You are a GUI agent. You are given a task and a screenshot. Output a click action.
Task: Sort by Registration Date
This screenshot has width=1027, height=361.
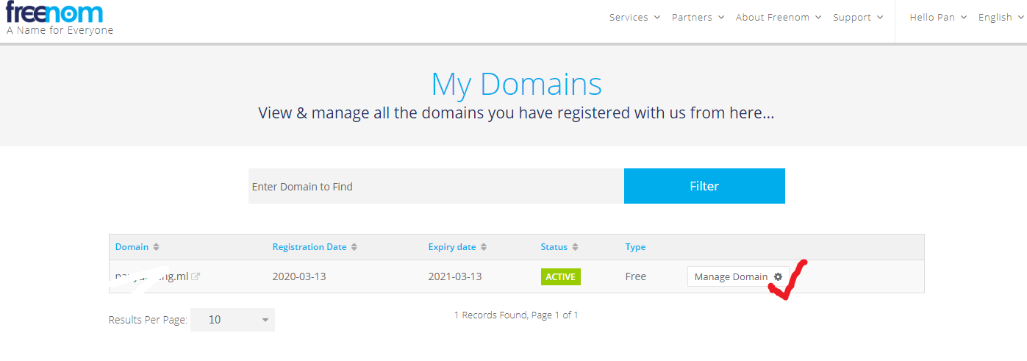coord(315,247)
